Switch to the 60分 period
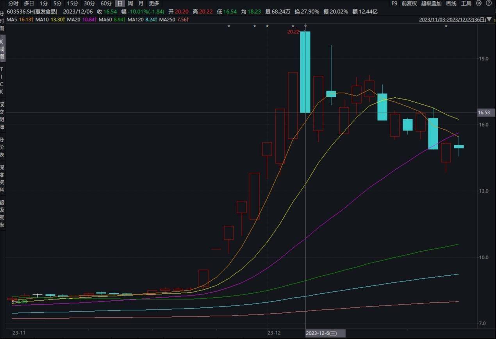The width and height of the screenshot is (496, 339). click(106, 4)
